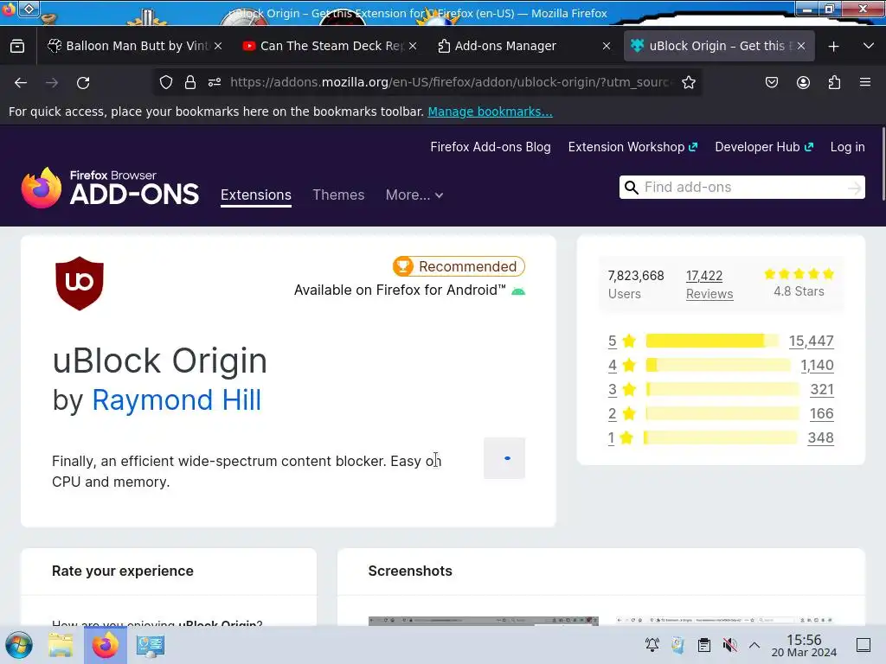Click the four-star rating bar
This screenshot has height=664, width=886.
(x=718, y=365)
